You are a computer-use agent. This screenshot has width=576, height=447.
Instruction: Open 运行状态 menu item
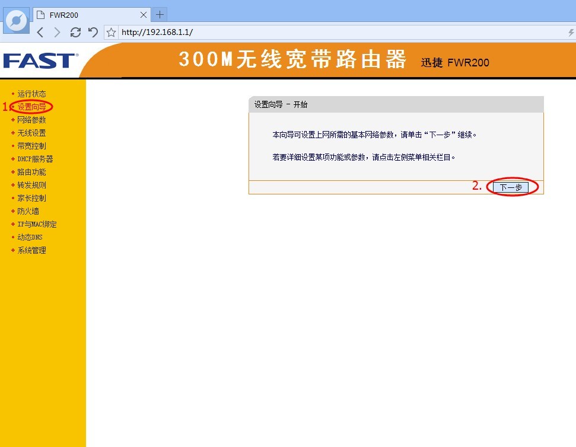tap(31, 94)
